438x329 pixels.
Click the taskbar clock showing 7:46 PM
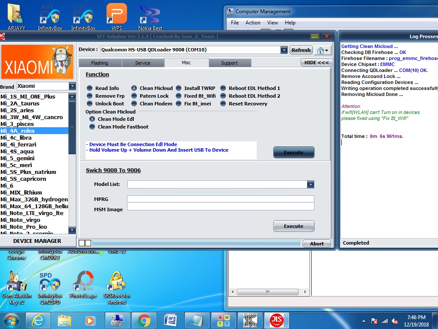click(x=416, y=320)
